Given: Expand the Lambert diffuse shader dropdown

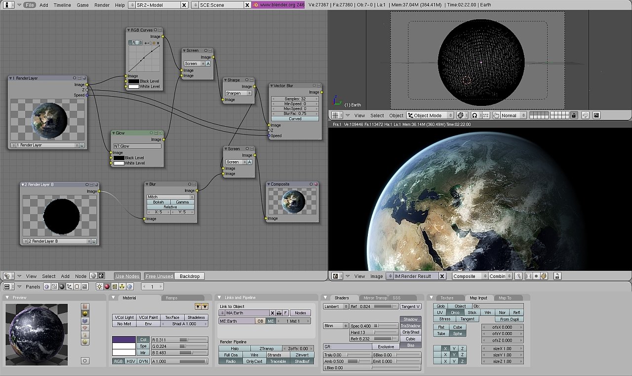Looking at the screenshot, I should pos(336,307).
